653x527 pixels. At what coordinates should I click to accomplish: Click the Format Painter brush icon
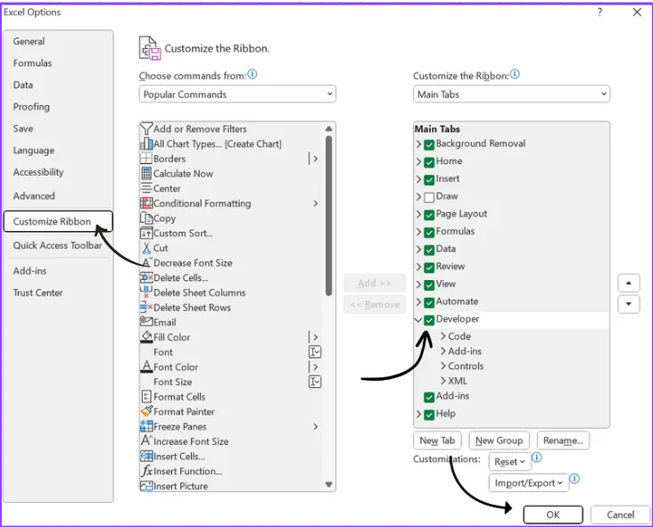146,411
